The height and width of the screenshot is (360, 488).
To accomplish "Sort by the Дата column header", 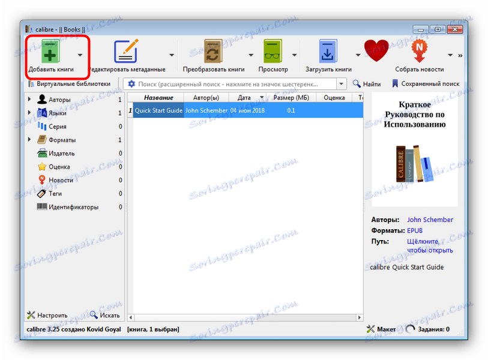I will (x=247, y=97).
